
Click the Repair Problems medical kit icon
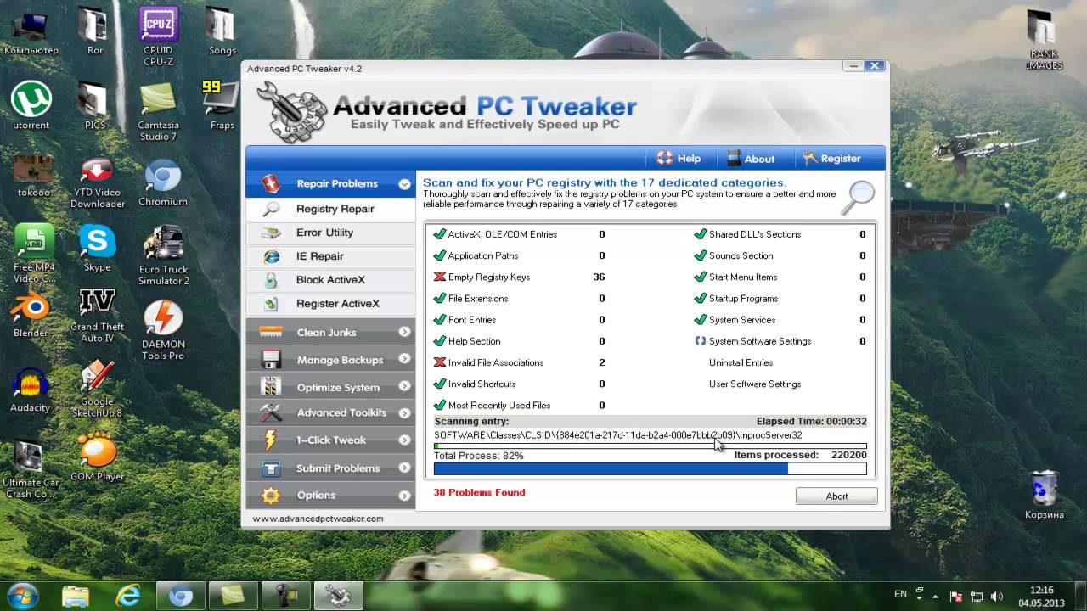click(271, 183)
